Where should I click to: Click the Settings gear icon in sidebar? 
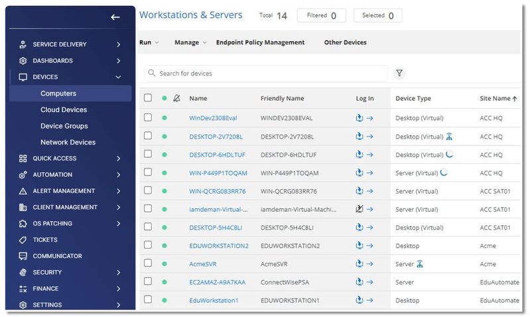23,305
